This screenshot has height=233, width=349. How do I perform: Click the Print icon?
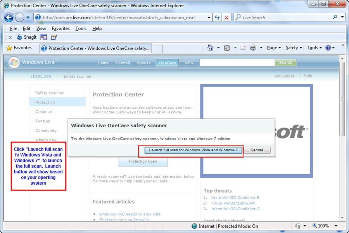pos(253,48)
